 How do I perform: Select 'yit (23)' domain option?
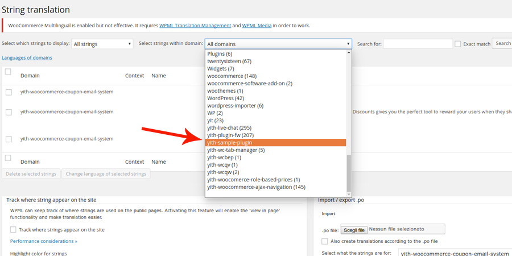click(275, 121)
